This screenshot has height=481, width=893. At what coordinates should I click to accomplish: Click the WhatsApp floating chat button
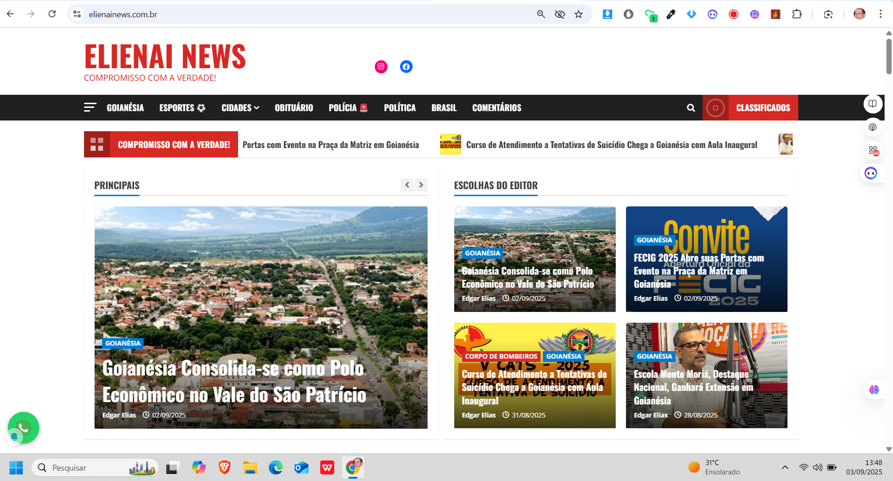pyautogui.click(x=23, y=427)
